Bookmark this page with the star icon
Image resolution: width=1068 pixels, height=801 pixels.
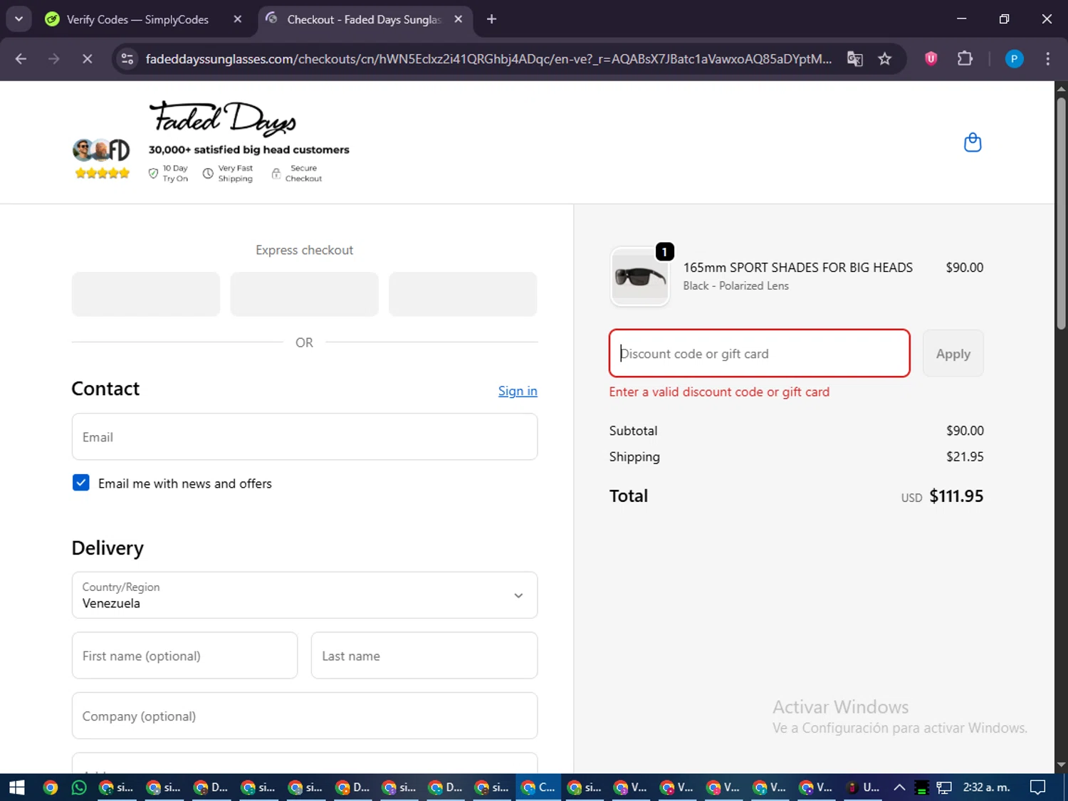(x=884, y=59)
